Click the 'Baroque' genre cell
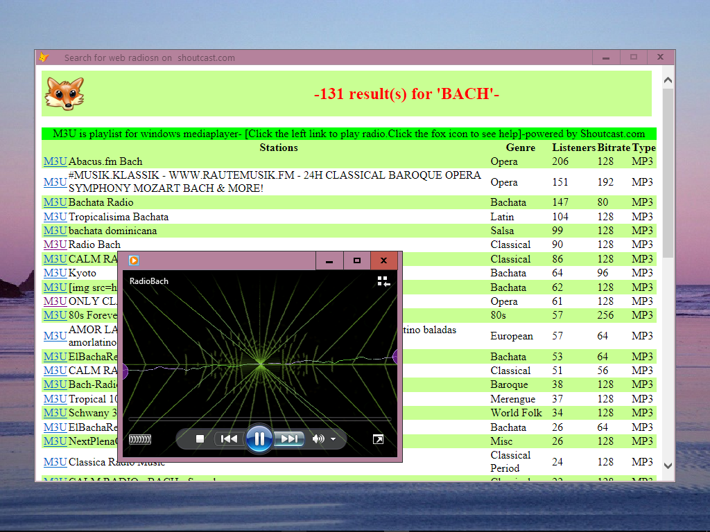 [510, 384]
